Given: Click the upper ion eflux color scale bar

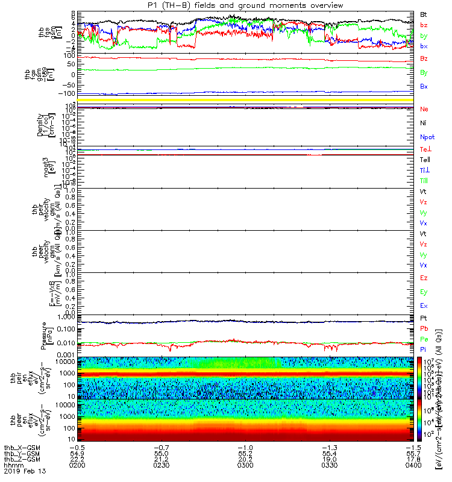Looking at the screenshot, I should (x=419, y=378).
